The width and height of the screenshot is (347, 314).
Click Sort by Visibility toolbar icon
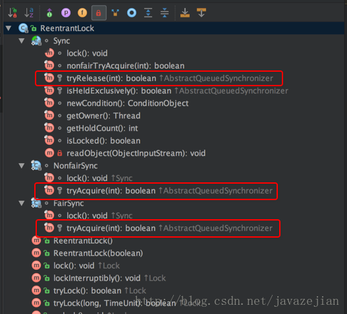coord(13,13)
